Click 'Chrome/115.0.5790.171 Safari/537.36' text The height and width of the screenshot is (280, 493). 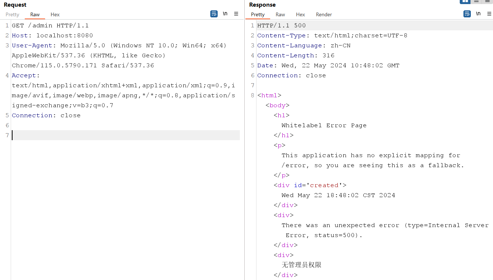[x=83, y=65]
